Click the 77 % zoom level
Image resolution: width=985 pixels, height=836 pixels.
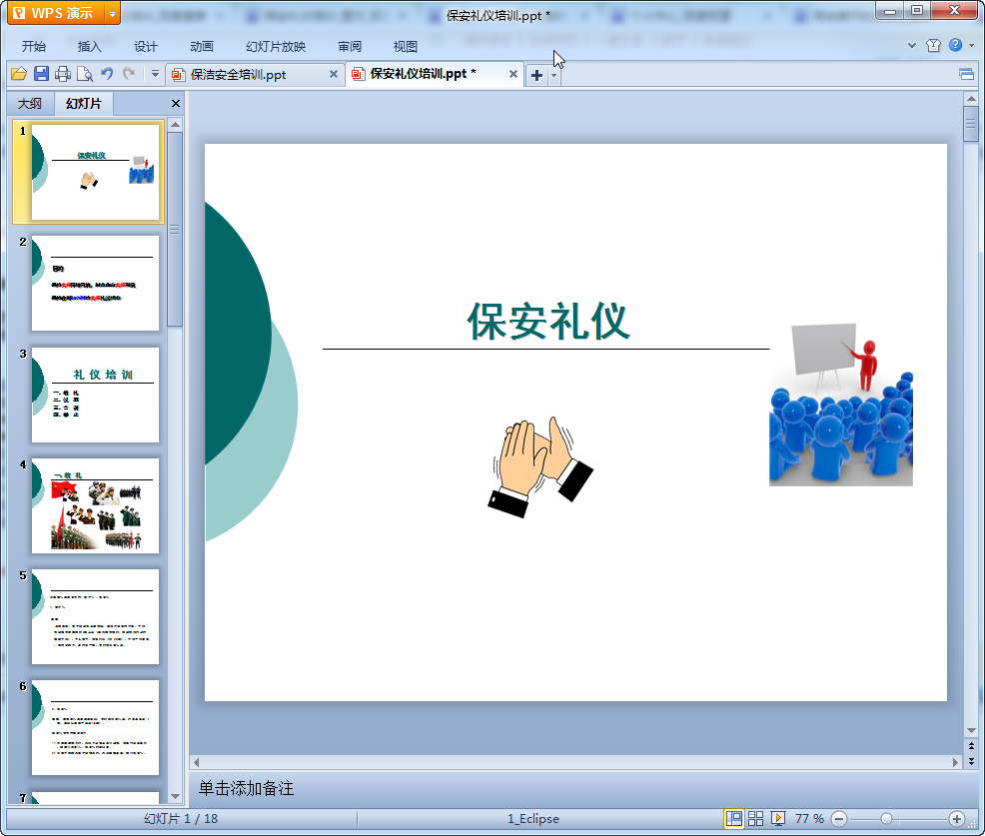[x=809, y=818]
